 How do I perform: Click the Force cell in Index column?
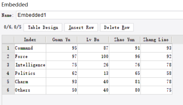click(x=30, y=57)
